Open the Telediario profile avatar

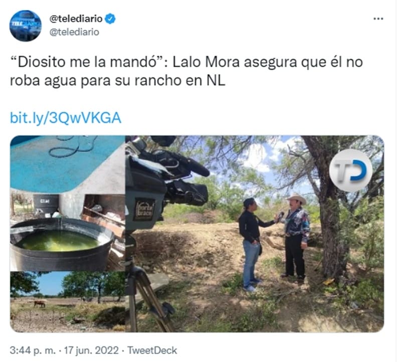point(26,26)
